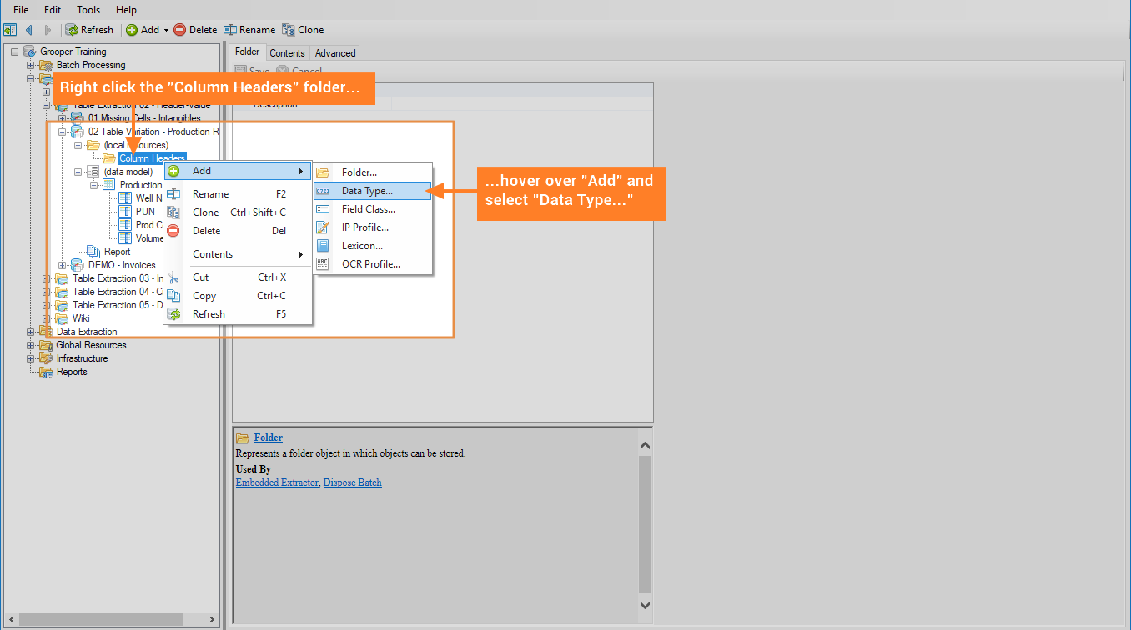The width and height of the screenshot is (1131, 630).
Task: Collapse the (data model) node
Action: click(x=78, y=172)
